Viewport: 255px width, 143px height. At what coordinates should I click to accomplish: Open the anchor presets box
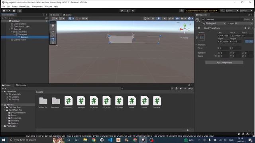point(202,38)
